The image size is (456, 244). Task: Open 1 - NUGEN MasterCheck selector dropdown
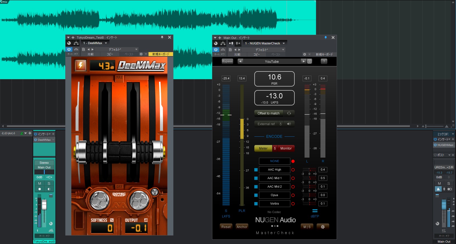[265, 43]
